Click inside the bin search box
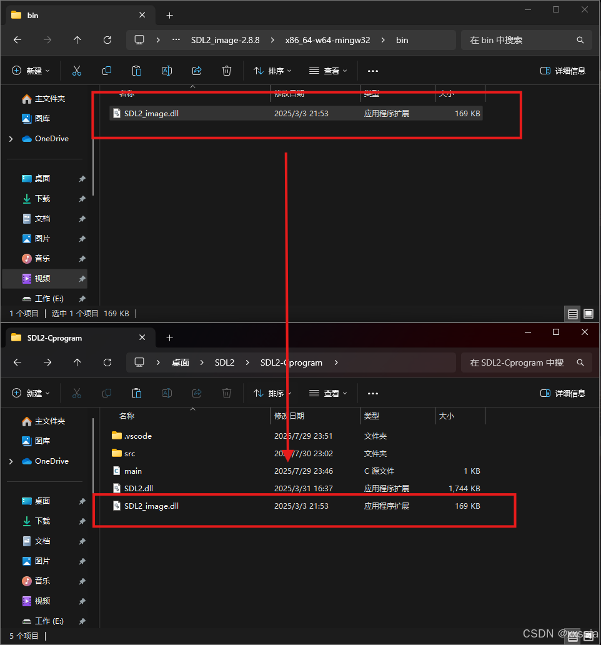This screenshot has height=645, width=601. 525,39
